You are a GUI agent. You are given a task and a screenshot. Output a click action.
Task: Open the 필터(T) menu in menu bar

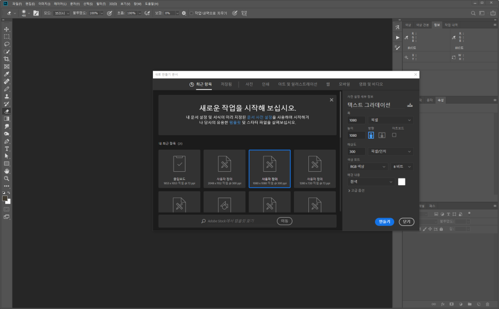coord(100,4)
